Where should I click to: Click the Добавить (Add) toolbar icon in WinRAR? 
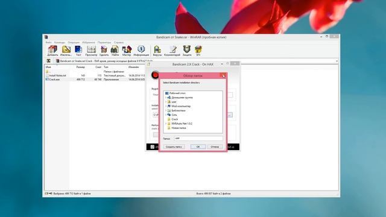point(52,51)
